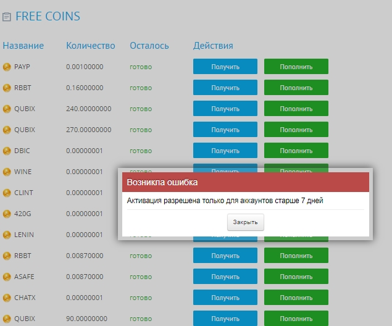Claim RBBT 0.16000000 with Получить
The width and height of the screenshot is (392, 326).
[x=225, y=88]
